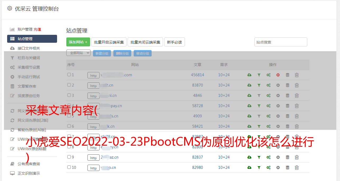This screenshot has width=340, height=181.
Task: Open article count 456814 link
Action: pos(198,75)
